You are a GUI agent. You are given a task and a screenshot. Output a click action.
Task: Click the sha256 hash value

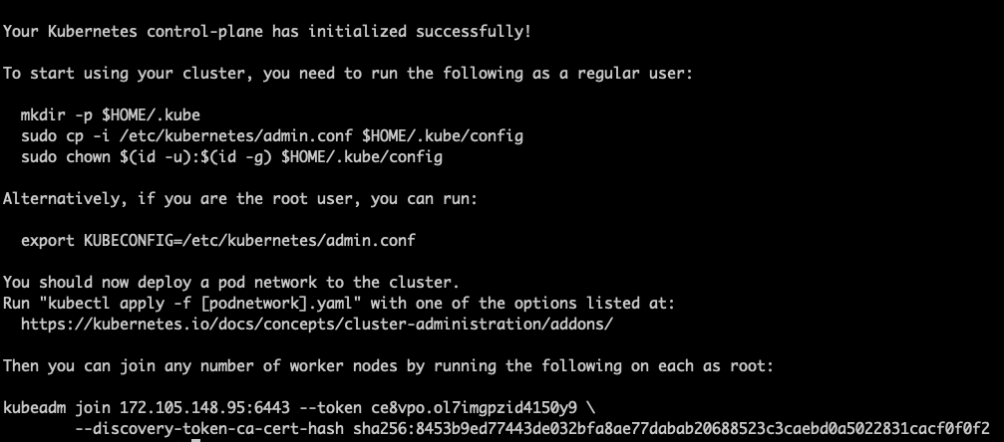click(x=675, y=429)
